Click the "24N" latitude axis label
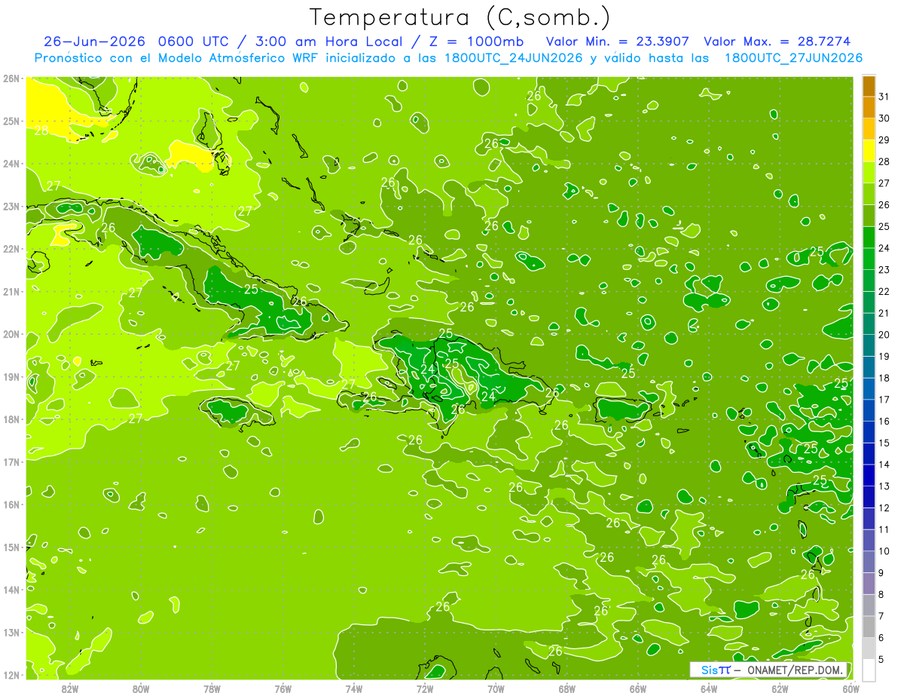Image resolution: width=904 pixels, height=699 pixels. [x=11, y=164]
